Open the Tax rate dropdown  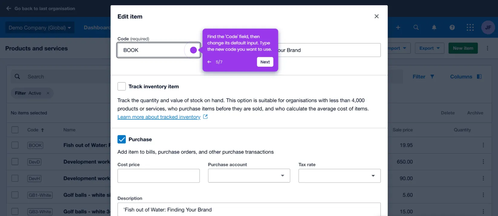tap(339, 176)
